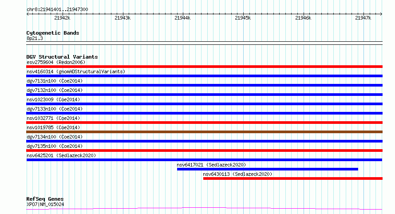Select the Cytogenetic Bands track title
This screenshot has height=214, width=395.
[x=53, y=33]
